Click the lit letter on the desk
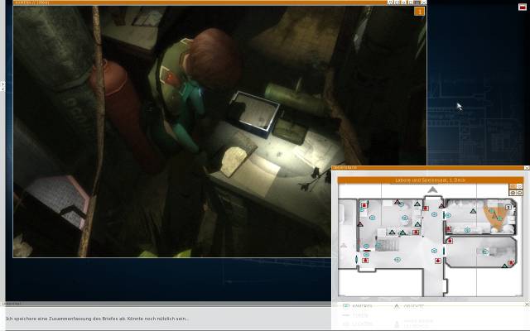The image size is (530, 331). pyautogui.click(x=240, y=155)
